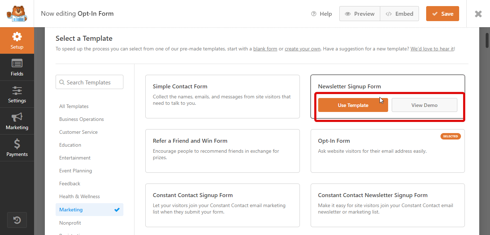Click the create your own link
This screenshot has height=235, width=490.
click(x=302, y=49)
